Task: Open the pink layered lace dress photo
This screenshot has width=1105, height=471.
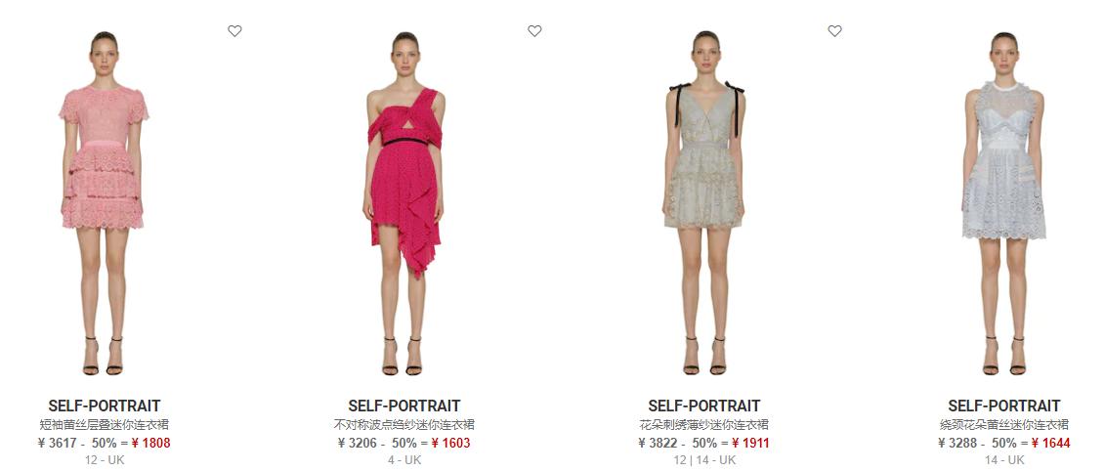Action: click(x=104, y=203)
